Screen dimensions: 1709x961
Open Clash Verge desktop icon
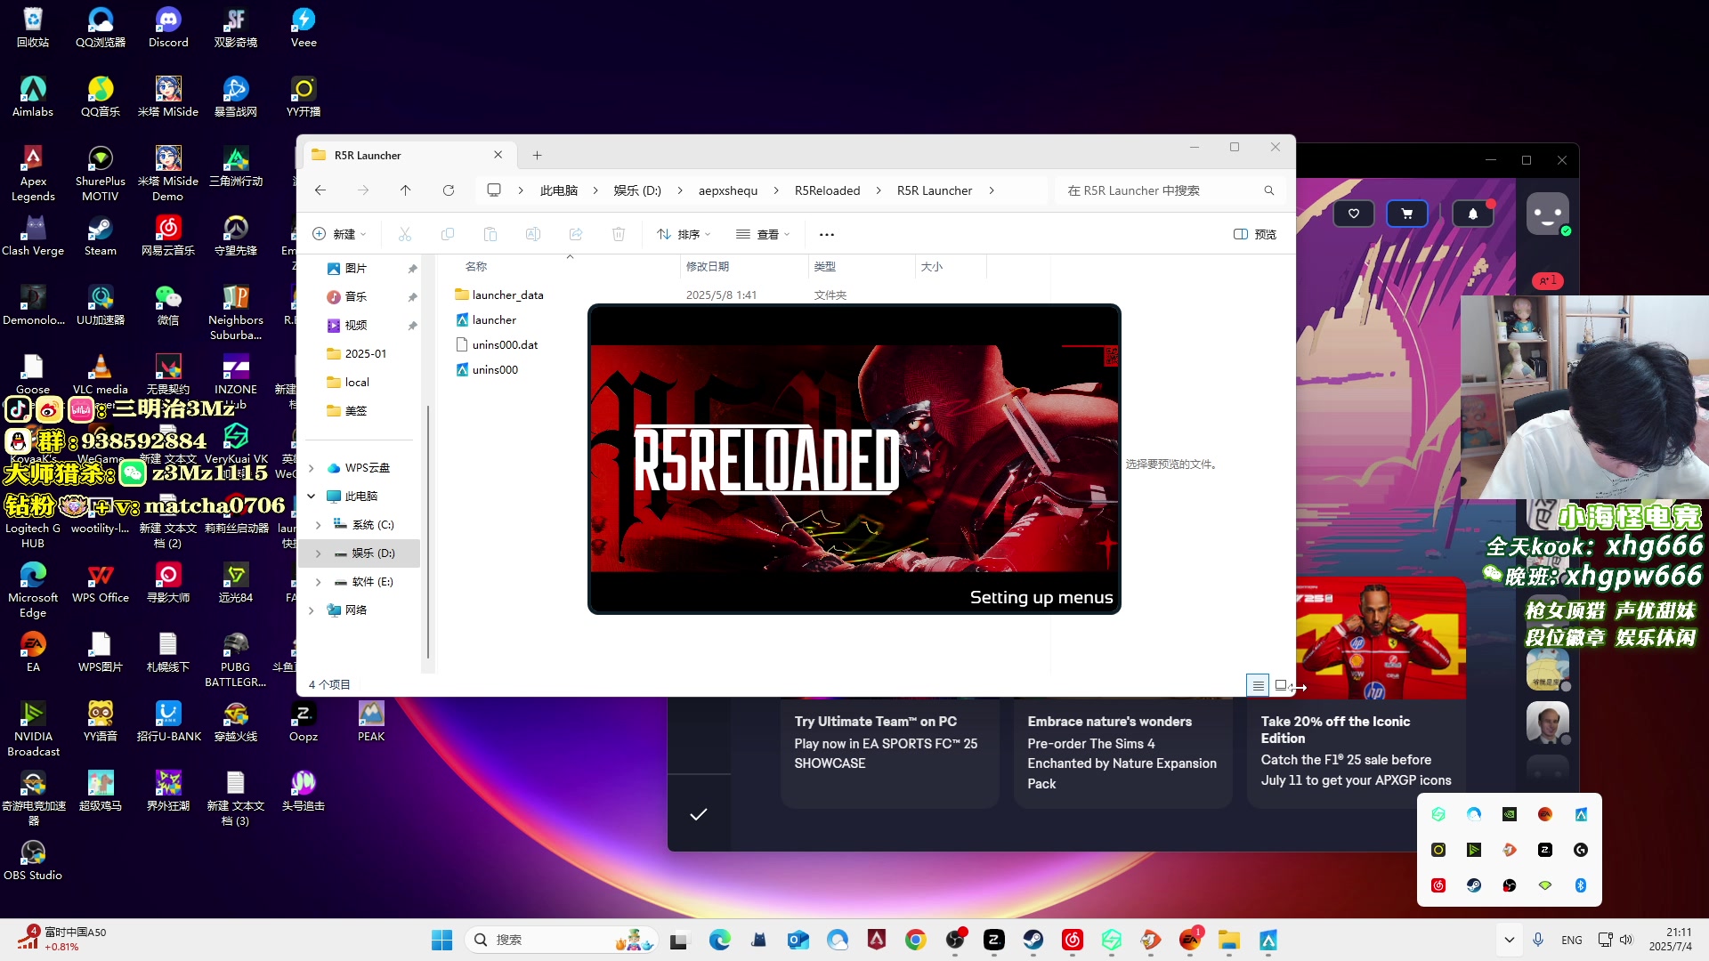point(33,236)
